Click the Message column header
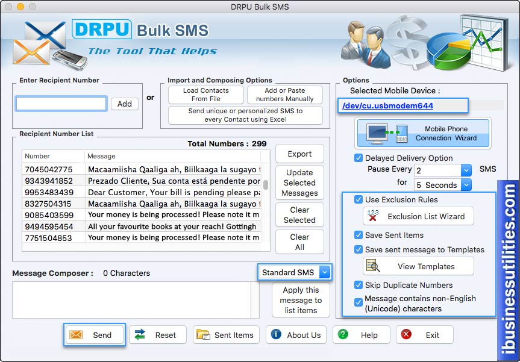 click(x=173, y=156)
